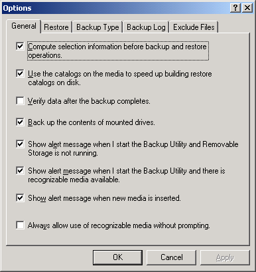256x272 pixels.
Task: Click the Cancel button
Action: pos(171,257)
